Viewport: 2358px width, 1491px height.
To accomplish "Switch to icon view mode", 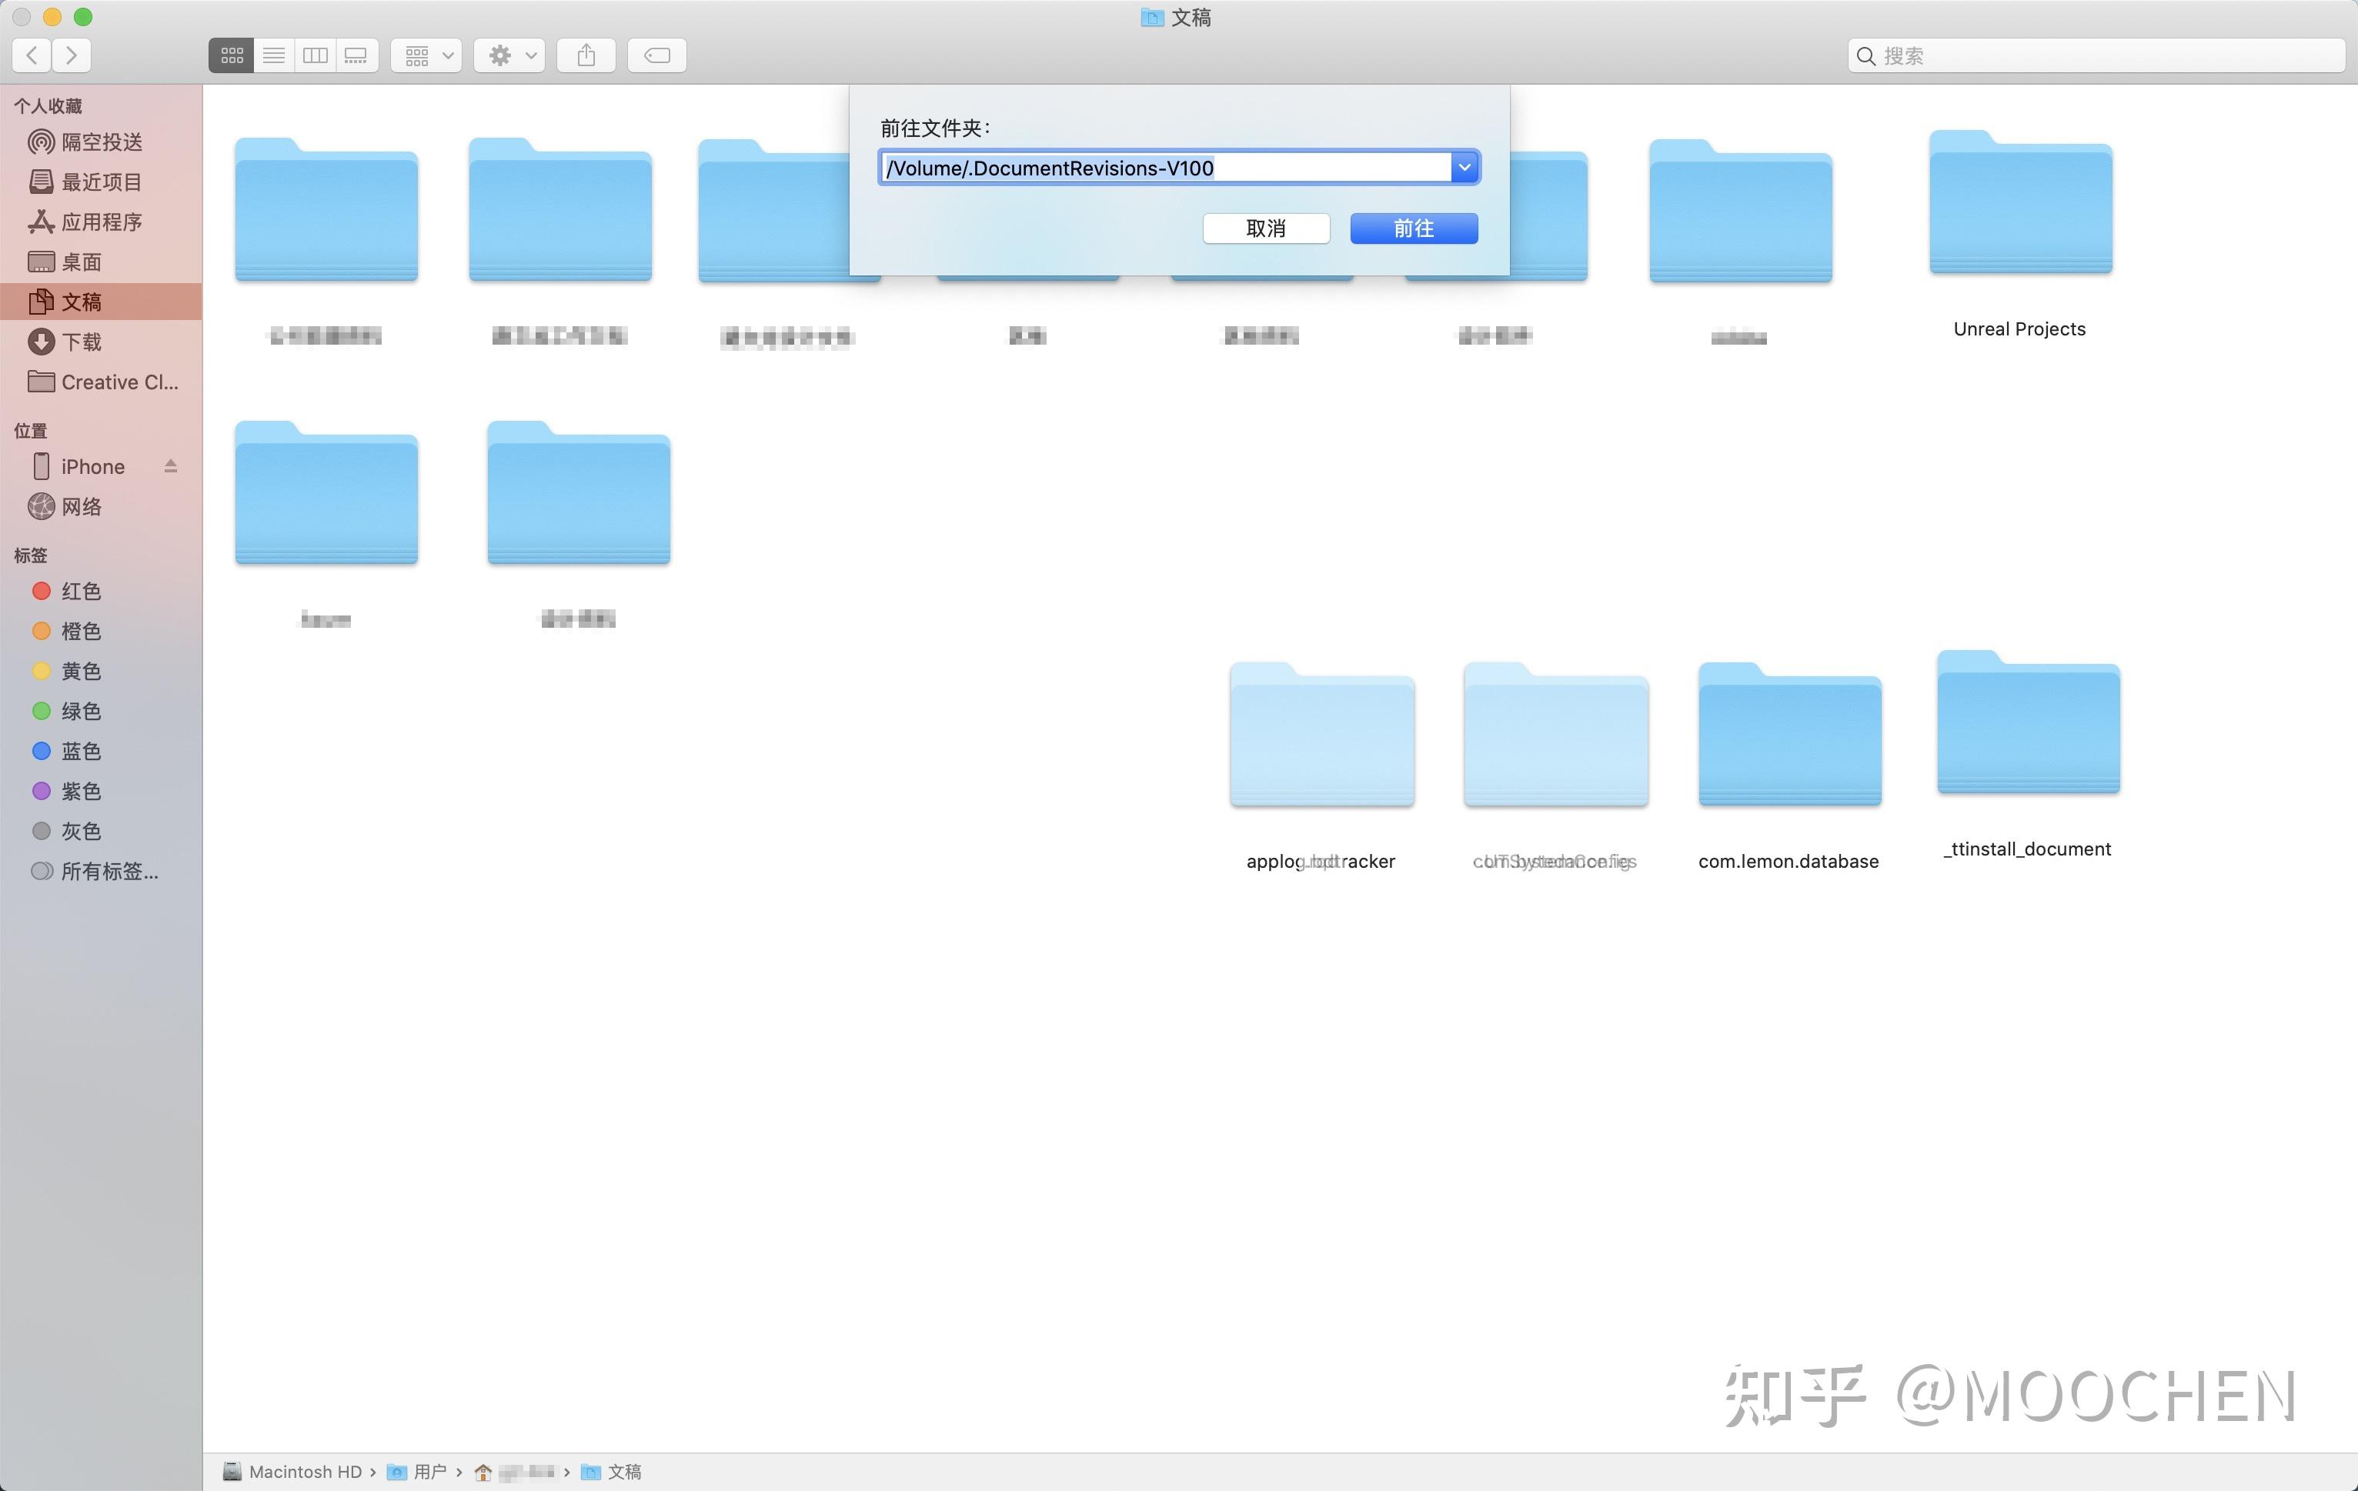I will tap(231, 56).
